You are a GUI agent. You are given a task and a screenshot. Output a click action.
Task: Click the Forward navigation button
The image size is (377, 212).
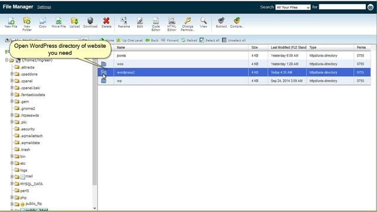[x=170, y=41]
